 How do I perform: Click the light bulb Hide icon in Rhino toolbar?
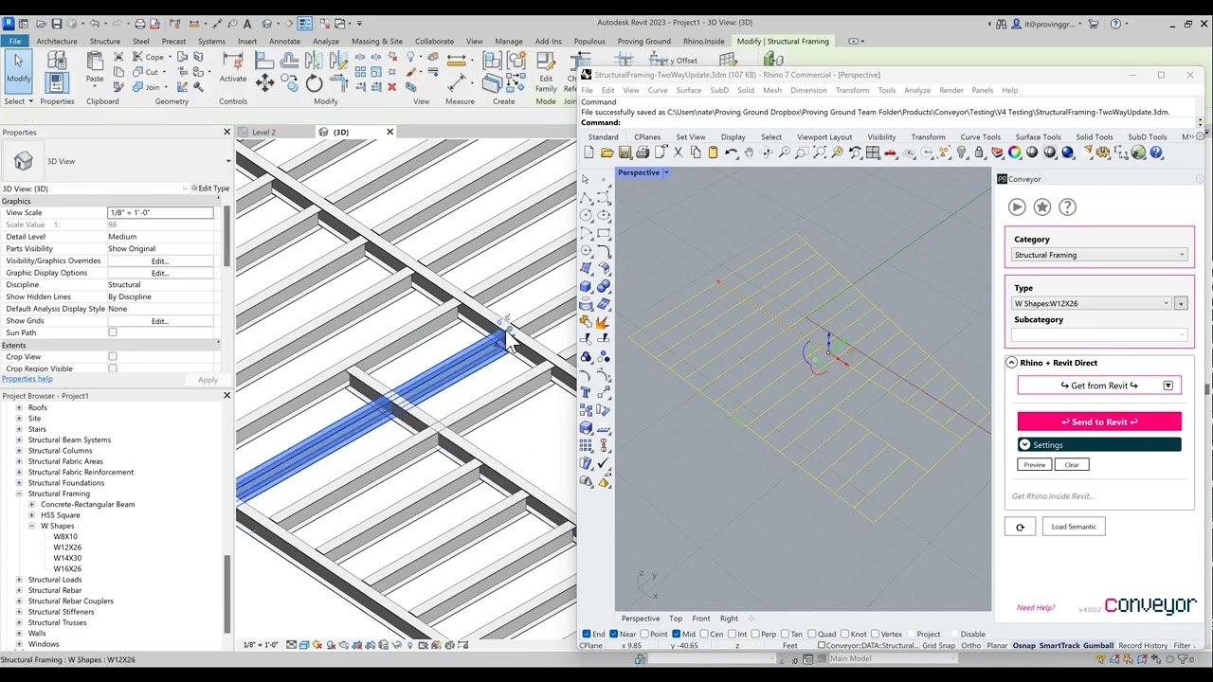coord(962,153)
